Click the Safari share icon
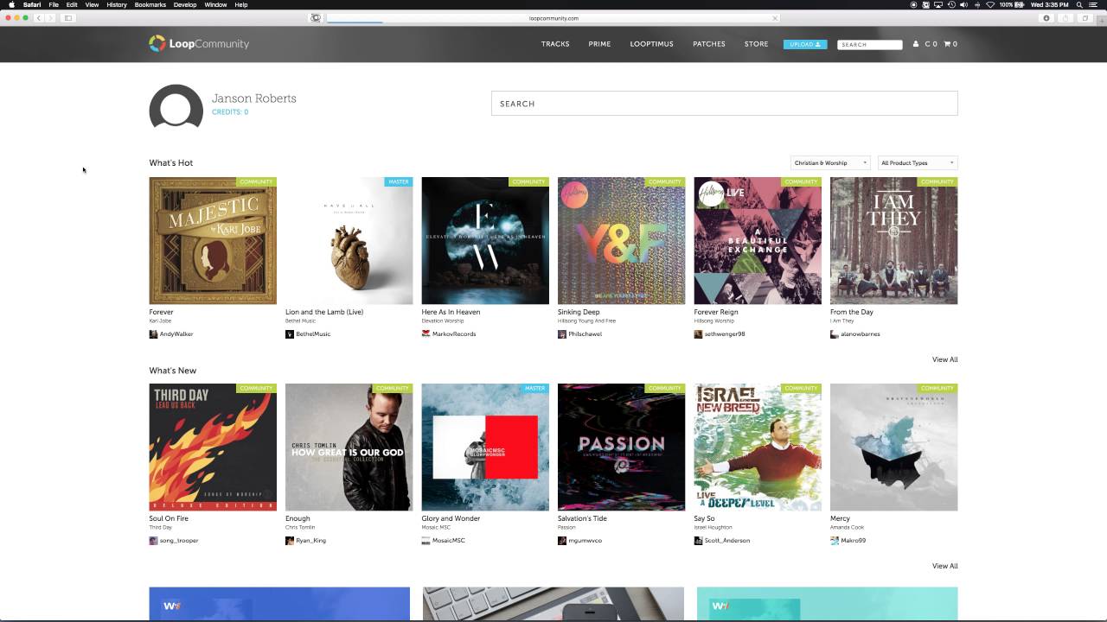The width and height of the screenshot is (1107, 622). (1065, 18)
